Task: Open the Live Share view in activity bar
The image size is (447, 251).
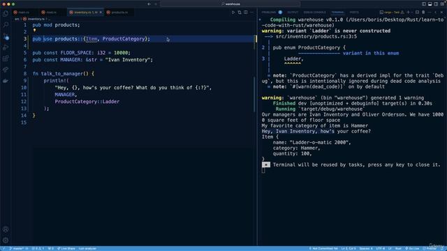Action: (x=6, y=70)
